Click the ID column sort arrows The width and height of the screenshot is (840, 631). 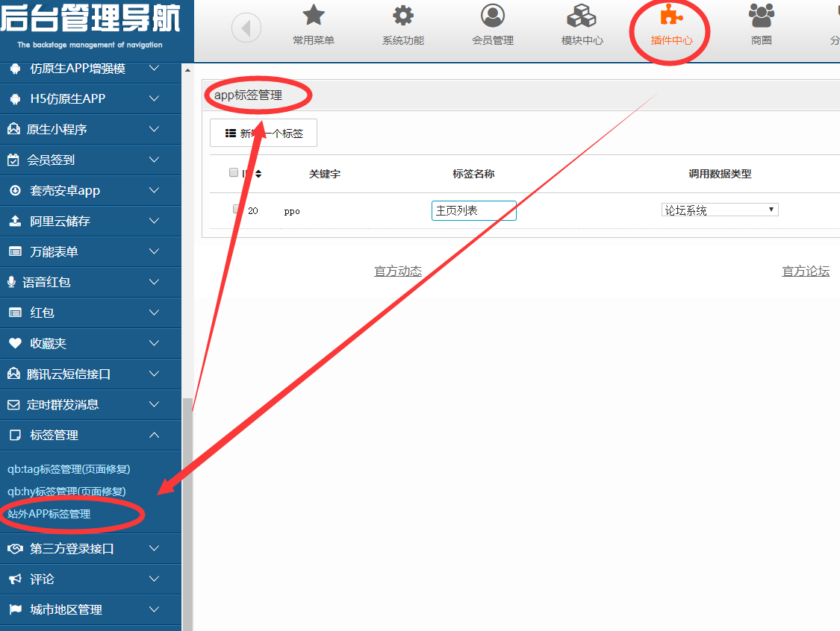coord(258,174)
